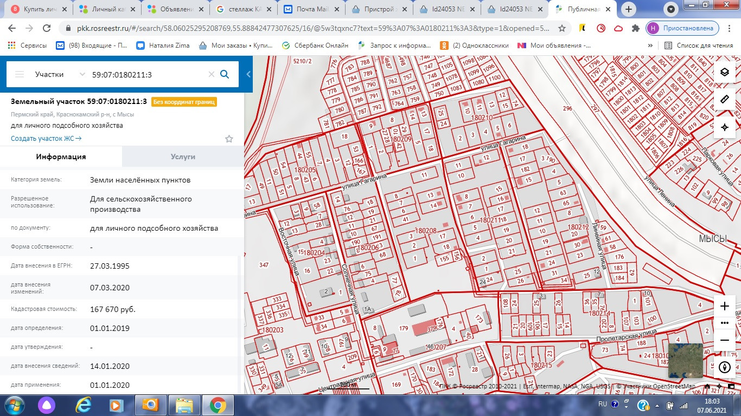741x416 pixels.
Task: Open Chrome from the Windows taskbar
Action: click(218, 405)
